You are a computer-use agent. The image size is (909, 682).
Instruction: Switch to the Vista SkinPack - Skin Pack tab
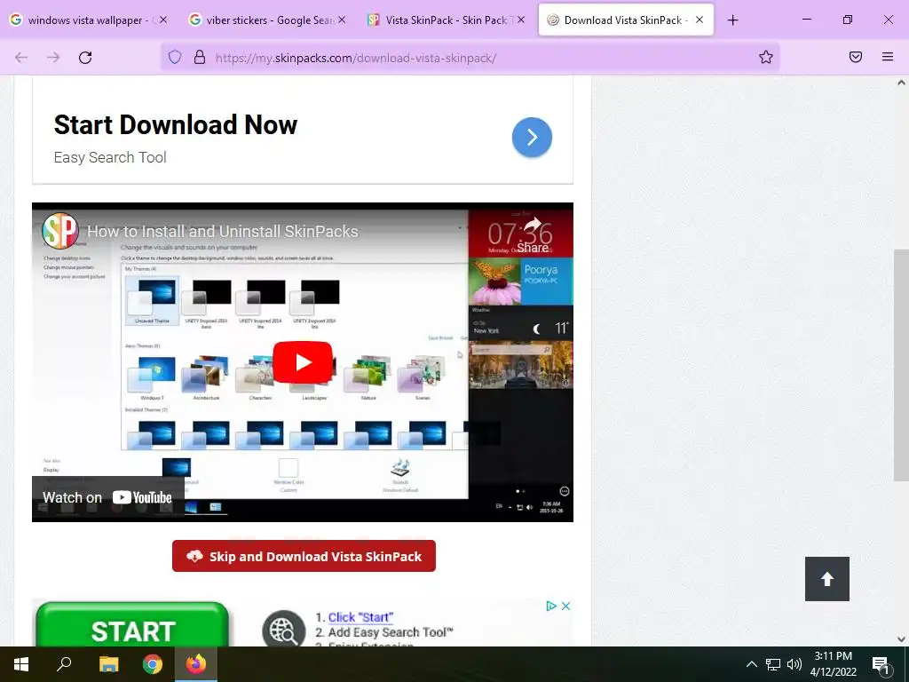click(x=446, y=20)
